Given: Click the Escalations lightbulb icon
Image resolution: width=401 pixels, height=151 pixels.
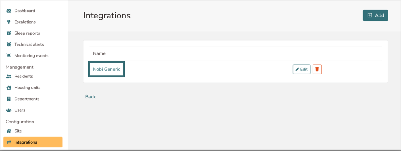Looking at the screenshot, I should pos(9,22).
